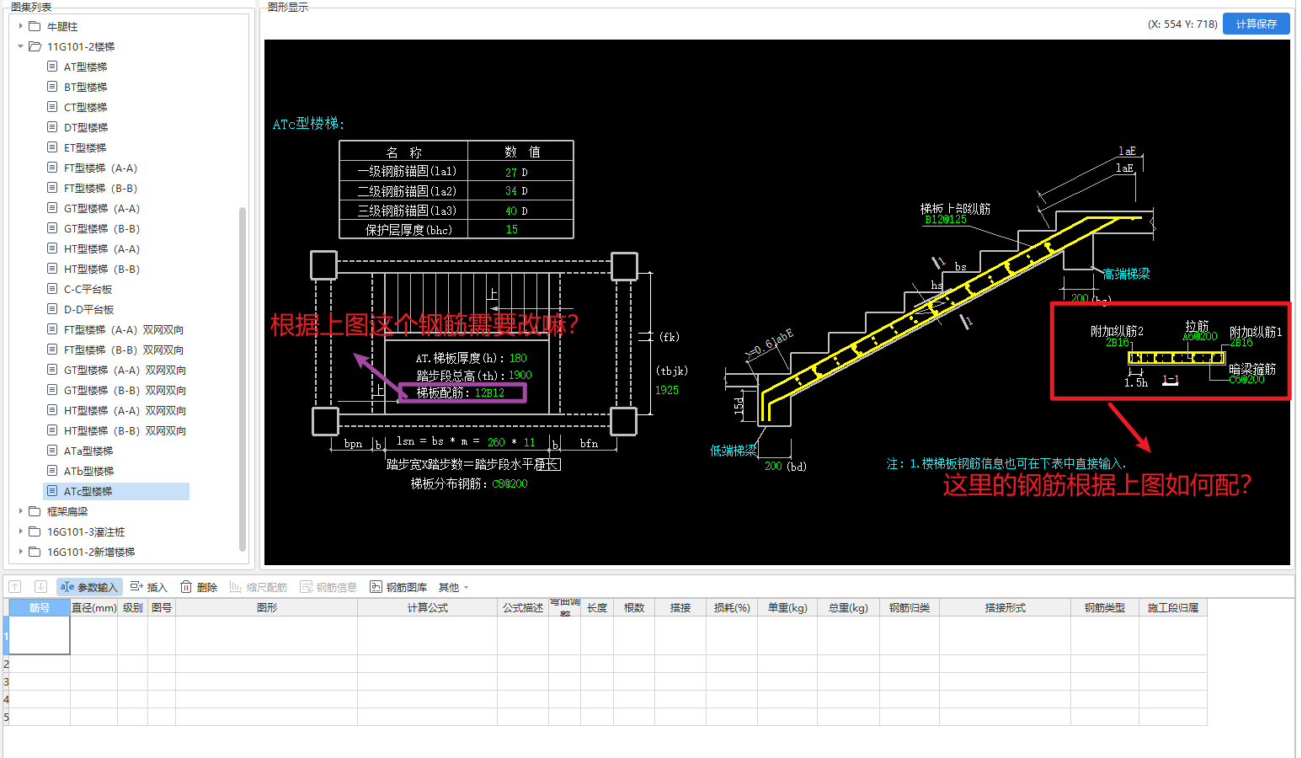Screen dimensions: 1302x758
Task: Open the 其他 dropdown menu
Action: point(453,587)
